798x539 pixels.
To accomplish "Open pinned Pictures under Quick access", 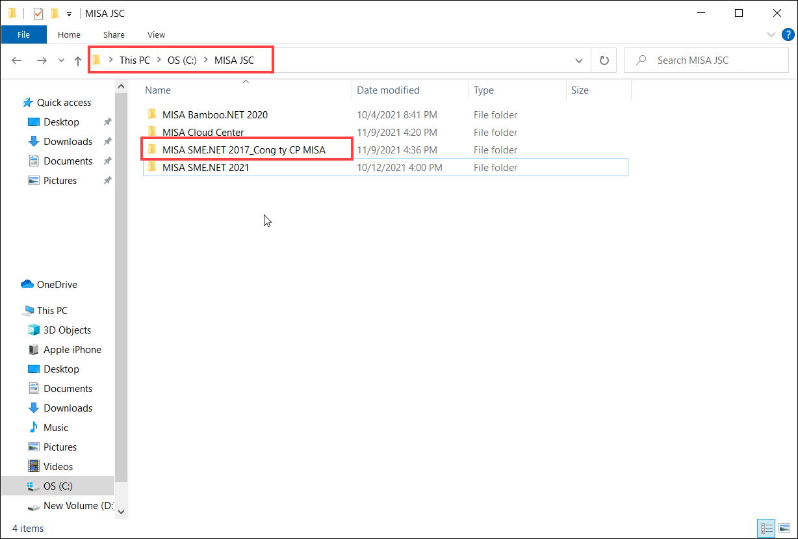I will 60,180.
